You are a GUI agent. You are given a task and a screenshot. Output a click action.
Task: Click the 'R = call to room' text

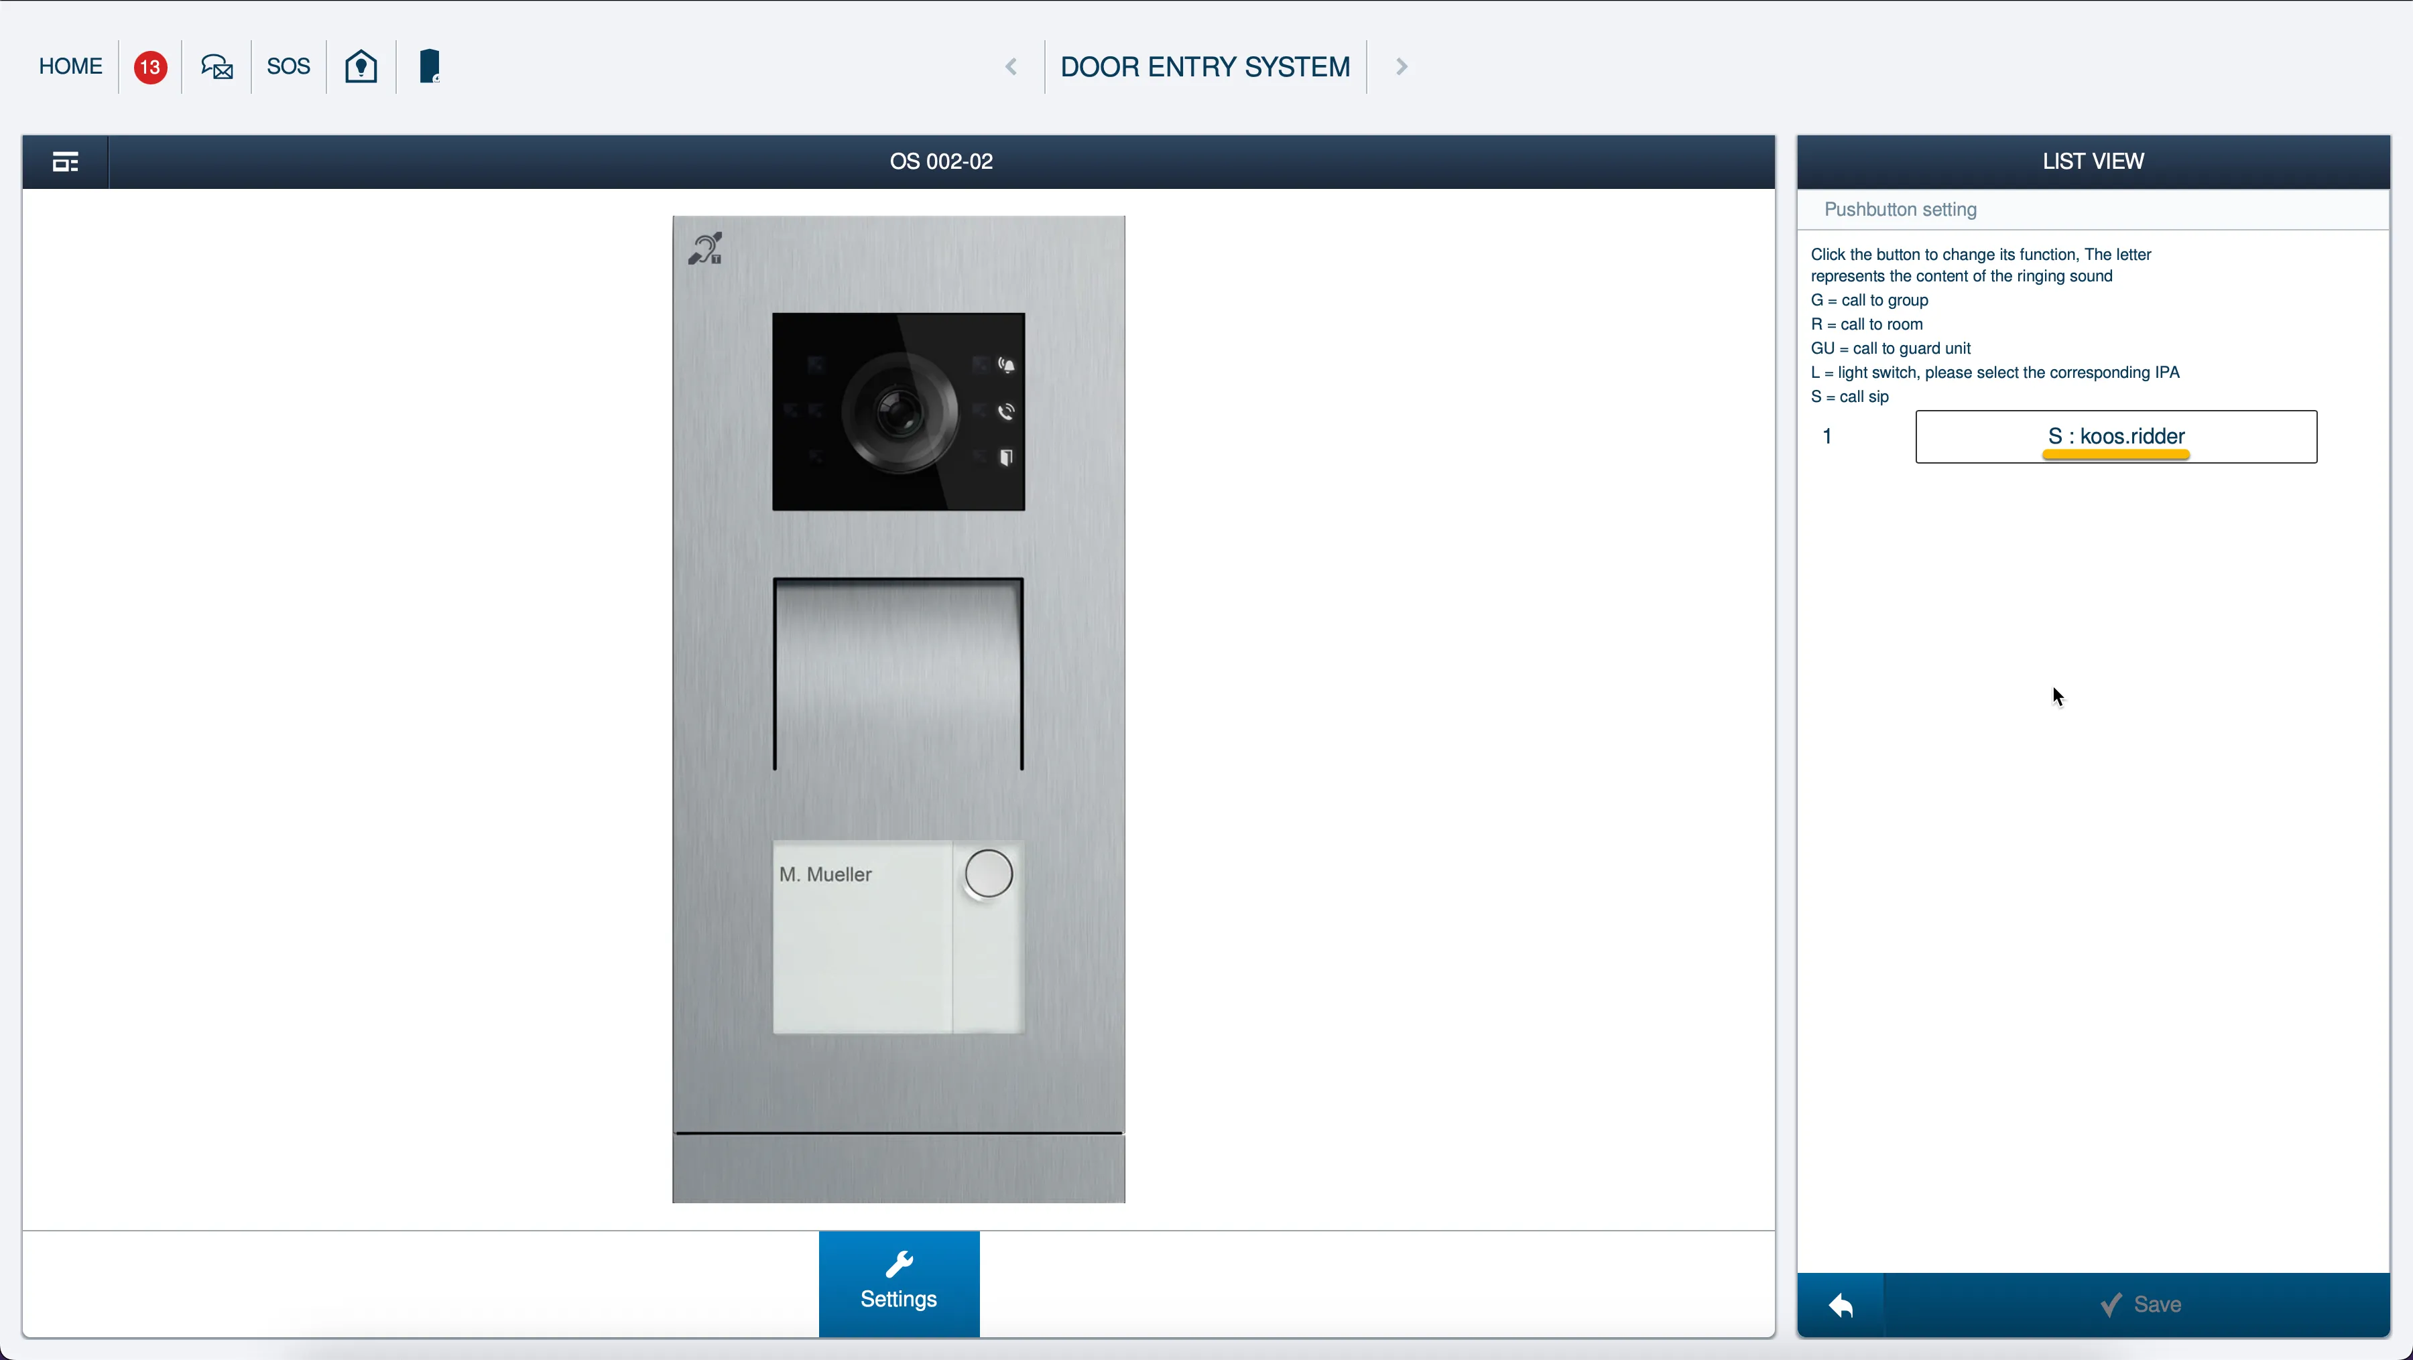1866,325
